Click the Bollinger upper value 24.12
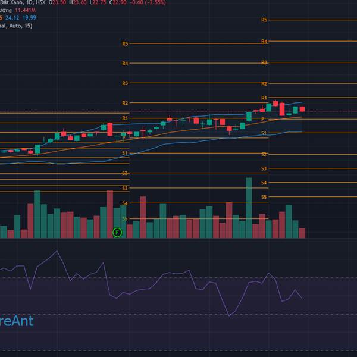357x357 pixels. pos(12,18)
